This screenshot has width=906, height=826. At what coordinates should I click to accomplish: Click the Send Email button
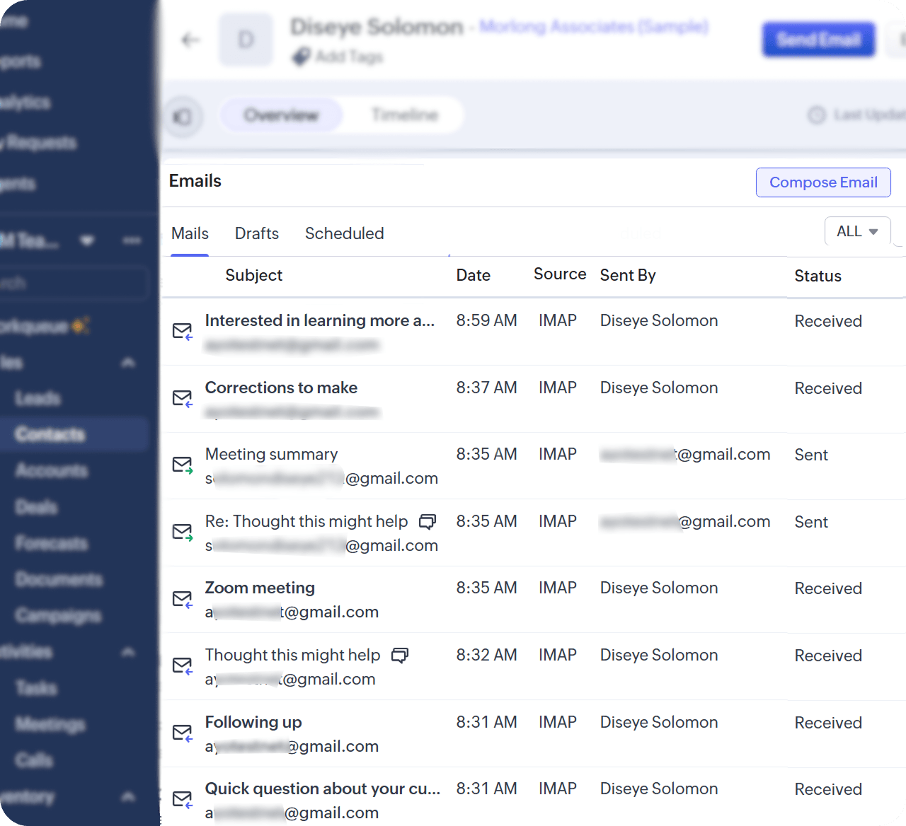819,40
